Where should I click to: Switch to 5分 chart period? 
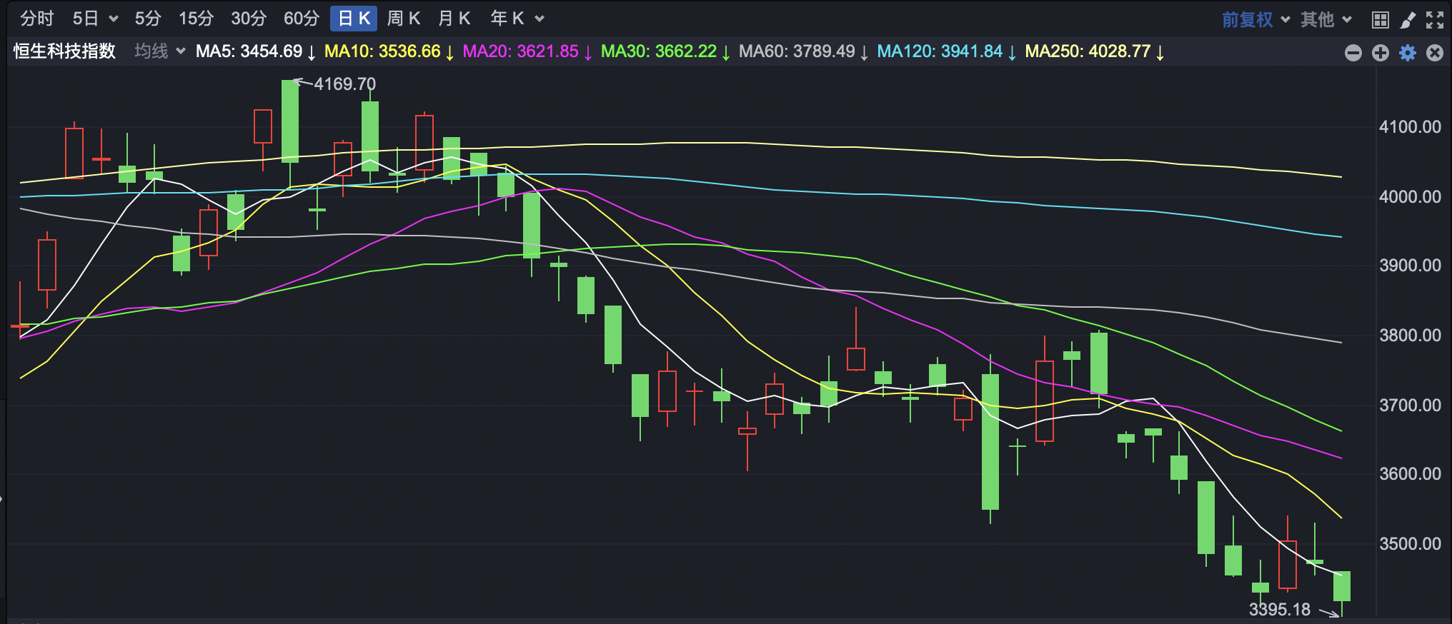tap(148, 19)
